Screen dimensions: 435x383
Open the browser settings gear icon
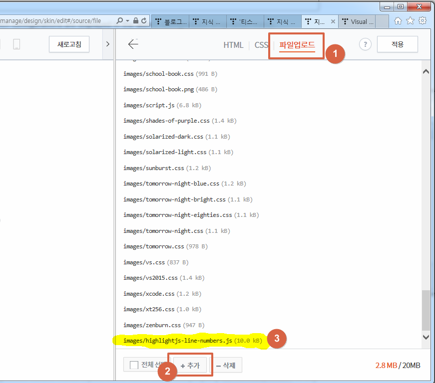pos(422,21)
